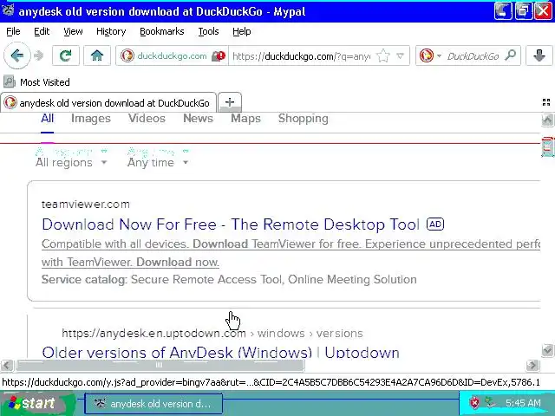Click the URL address field
The width and height of the screenshot is (555, 416).
pos(301,55)
